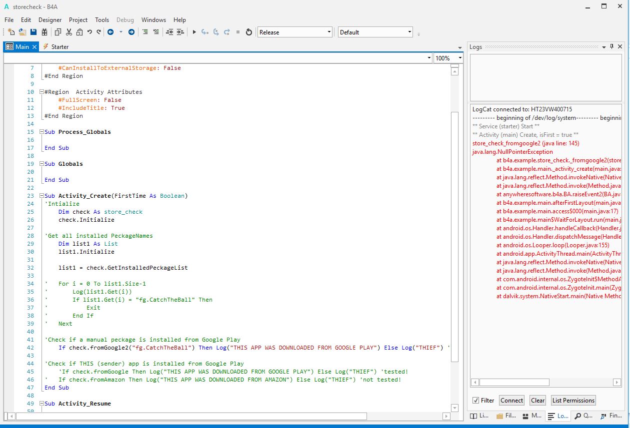Image resolution: width=630 pixels, height=428 pixels.
Task: Click the New file icon
Action: [11, 32]
